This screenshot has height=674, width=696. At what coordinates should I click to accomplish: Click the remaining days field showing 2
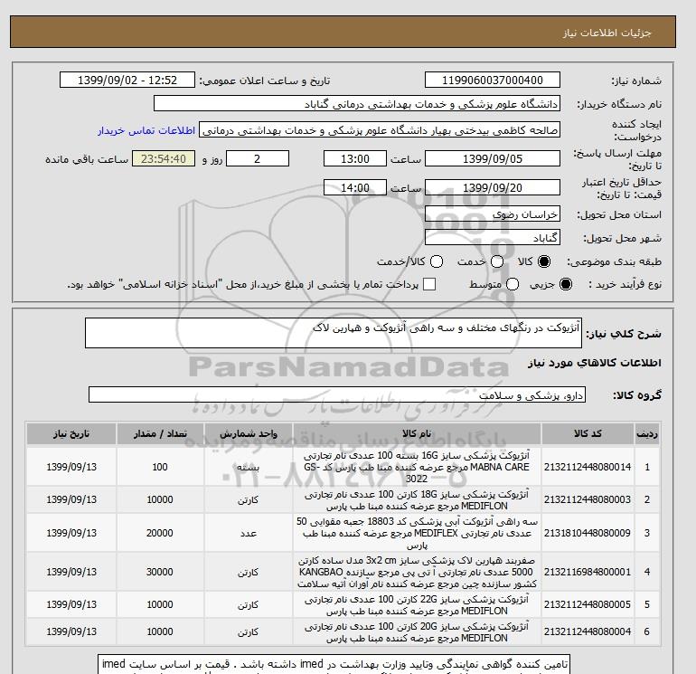point(258,158)
